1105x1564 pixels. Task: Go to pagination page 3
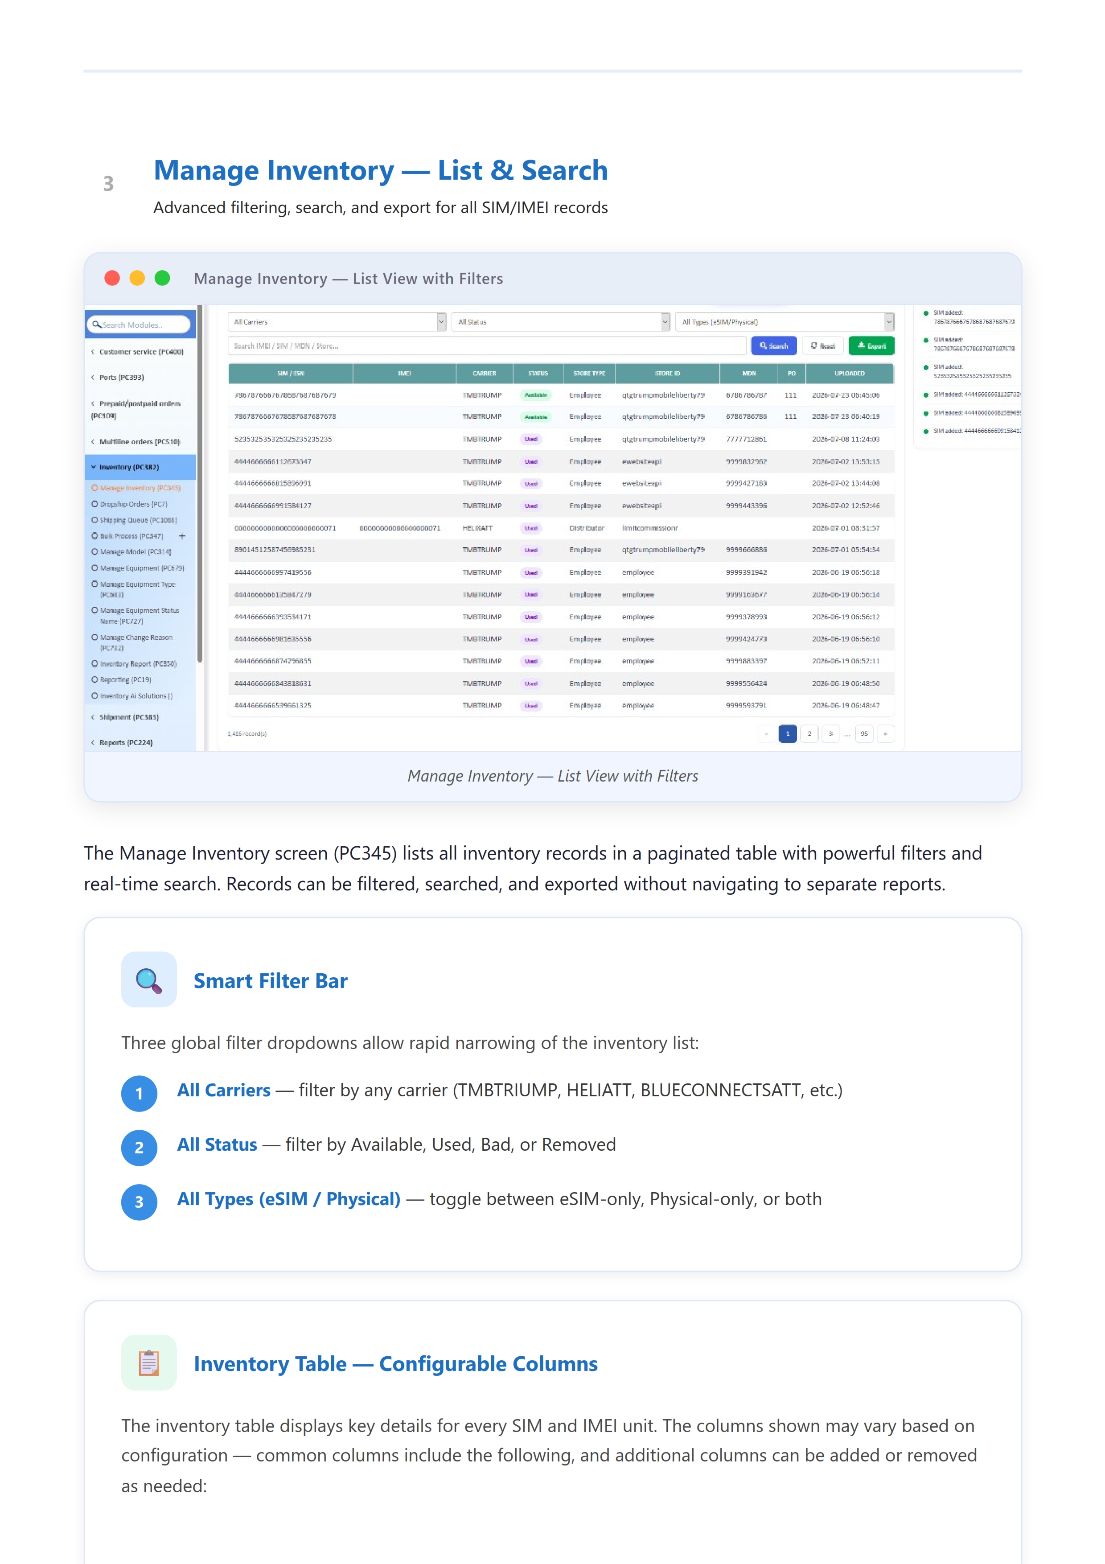point(830,734)
